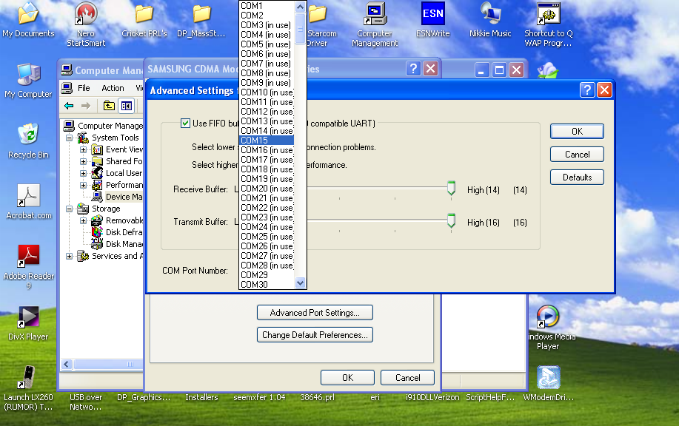The image size is (679, 426).
Task: Click OK in Advanced Settings dialog
Action: 577,132
